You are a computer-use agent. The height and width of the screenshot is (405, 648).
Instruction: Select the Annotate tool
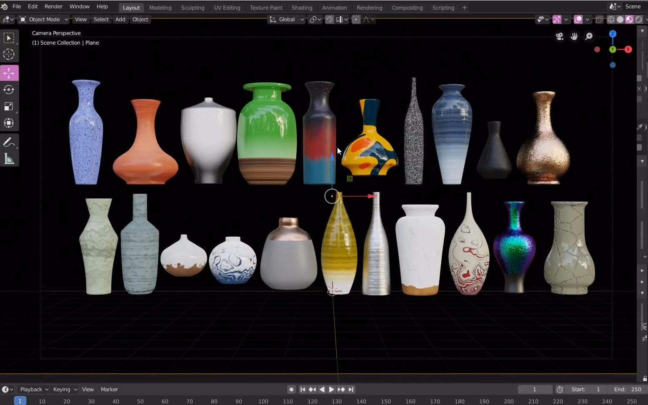coord(9,142)
